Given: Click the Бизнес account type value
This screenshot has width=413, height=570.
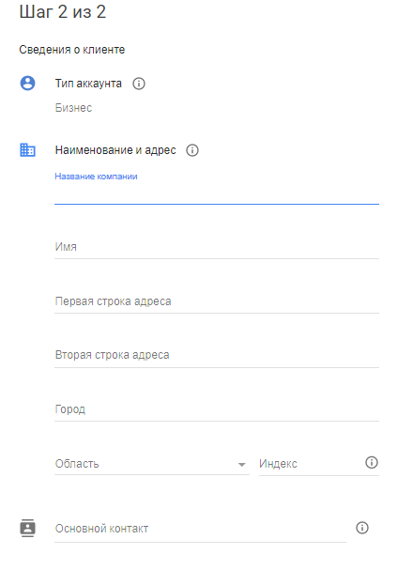Looking at the screenshot, I should coord(73,108).
